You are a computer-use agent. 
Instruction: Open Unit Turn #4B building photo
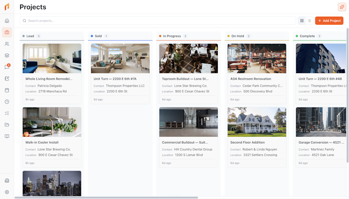click(321, 58)
